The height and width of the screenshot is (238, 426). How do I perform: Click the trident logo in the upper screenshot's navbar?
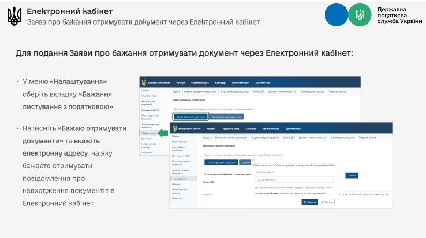(x=144, y=83)
